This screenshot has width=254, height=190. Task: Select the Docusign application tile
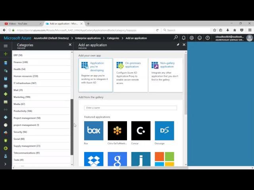point(164,131)
